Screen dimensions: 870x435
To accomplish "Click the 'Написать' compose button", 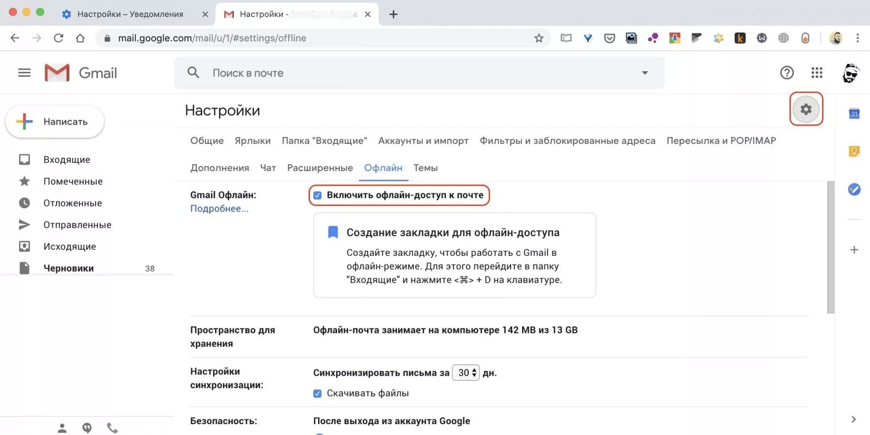I will pyautogui.click(x=54, y=122).
